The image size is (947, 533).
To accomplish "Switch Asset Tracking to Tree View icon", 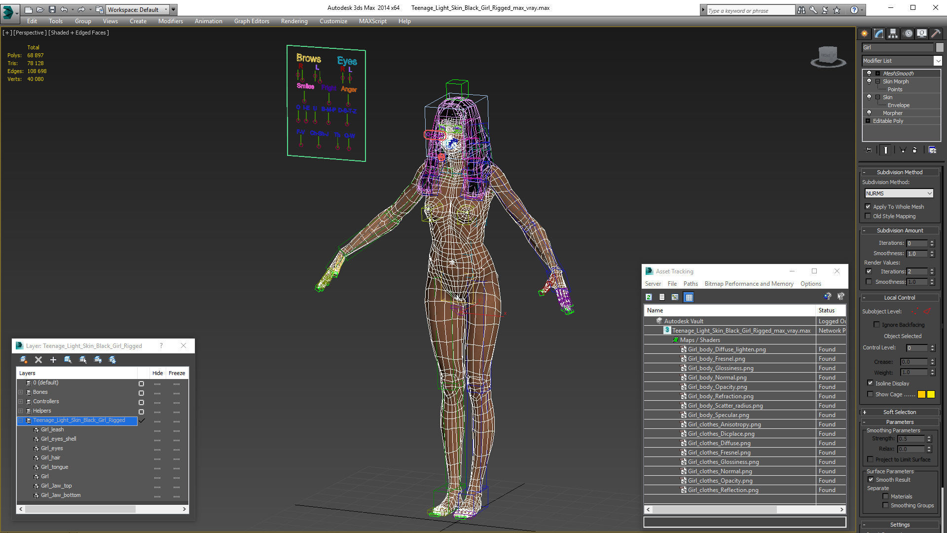I will pyautogui.click(x=675, y=297).
